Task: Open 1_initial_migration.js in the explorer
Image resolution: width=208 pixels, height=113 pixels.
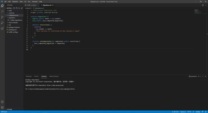Action: pos(16,20)
